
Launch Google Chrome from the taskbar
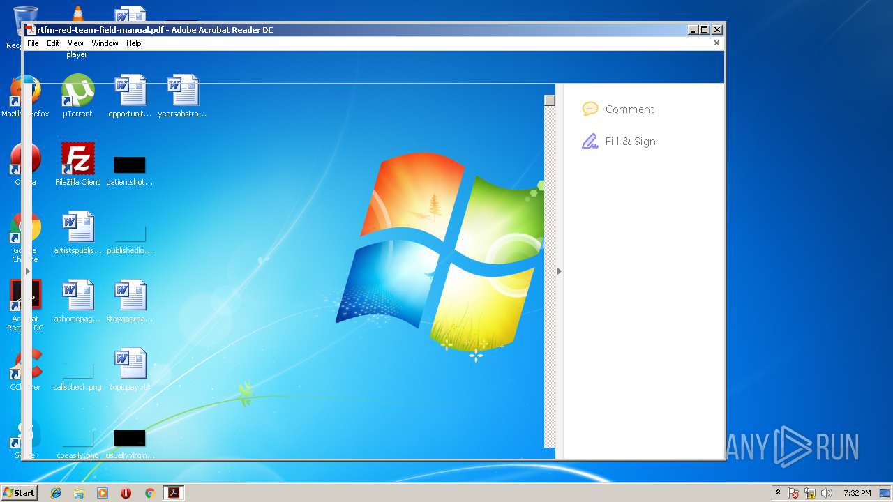pos(149,493)
